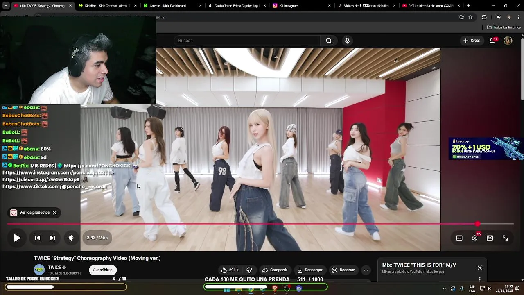Open browser three-dot main menu
Viewport: 524px width, 295px height.
click(x=519, y=17)
